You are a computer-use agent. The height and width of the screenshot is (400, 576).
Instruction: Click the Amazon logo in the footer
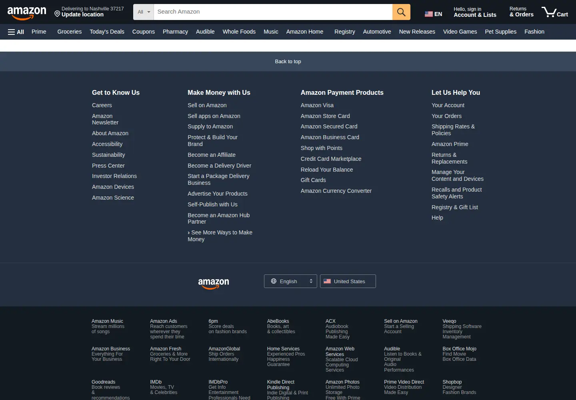pyautogui.click(x=214, y=283)
